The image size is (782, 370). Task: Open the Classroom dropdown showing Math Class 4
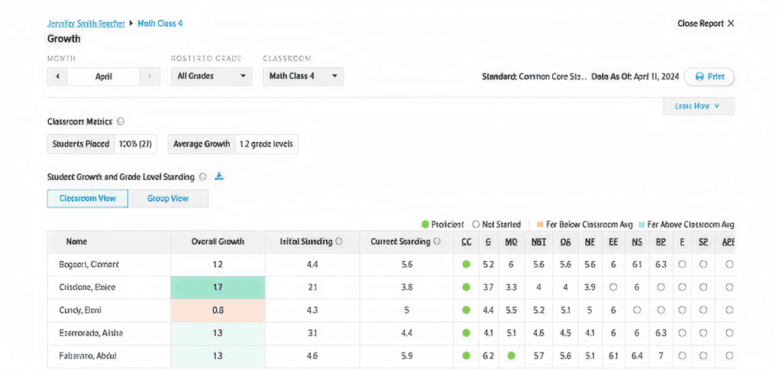tap(303, 76)
